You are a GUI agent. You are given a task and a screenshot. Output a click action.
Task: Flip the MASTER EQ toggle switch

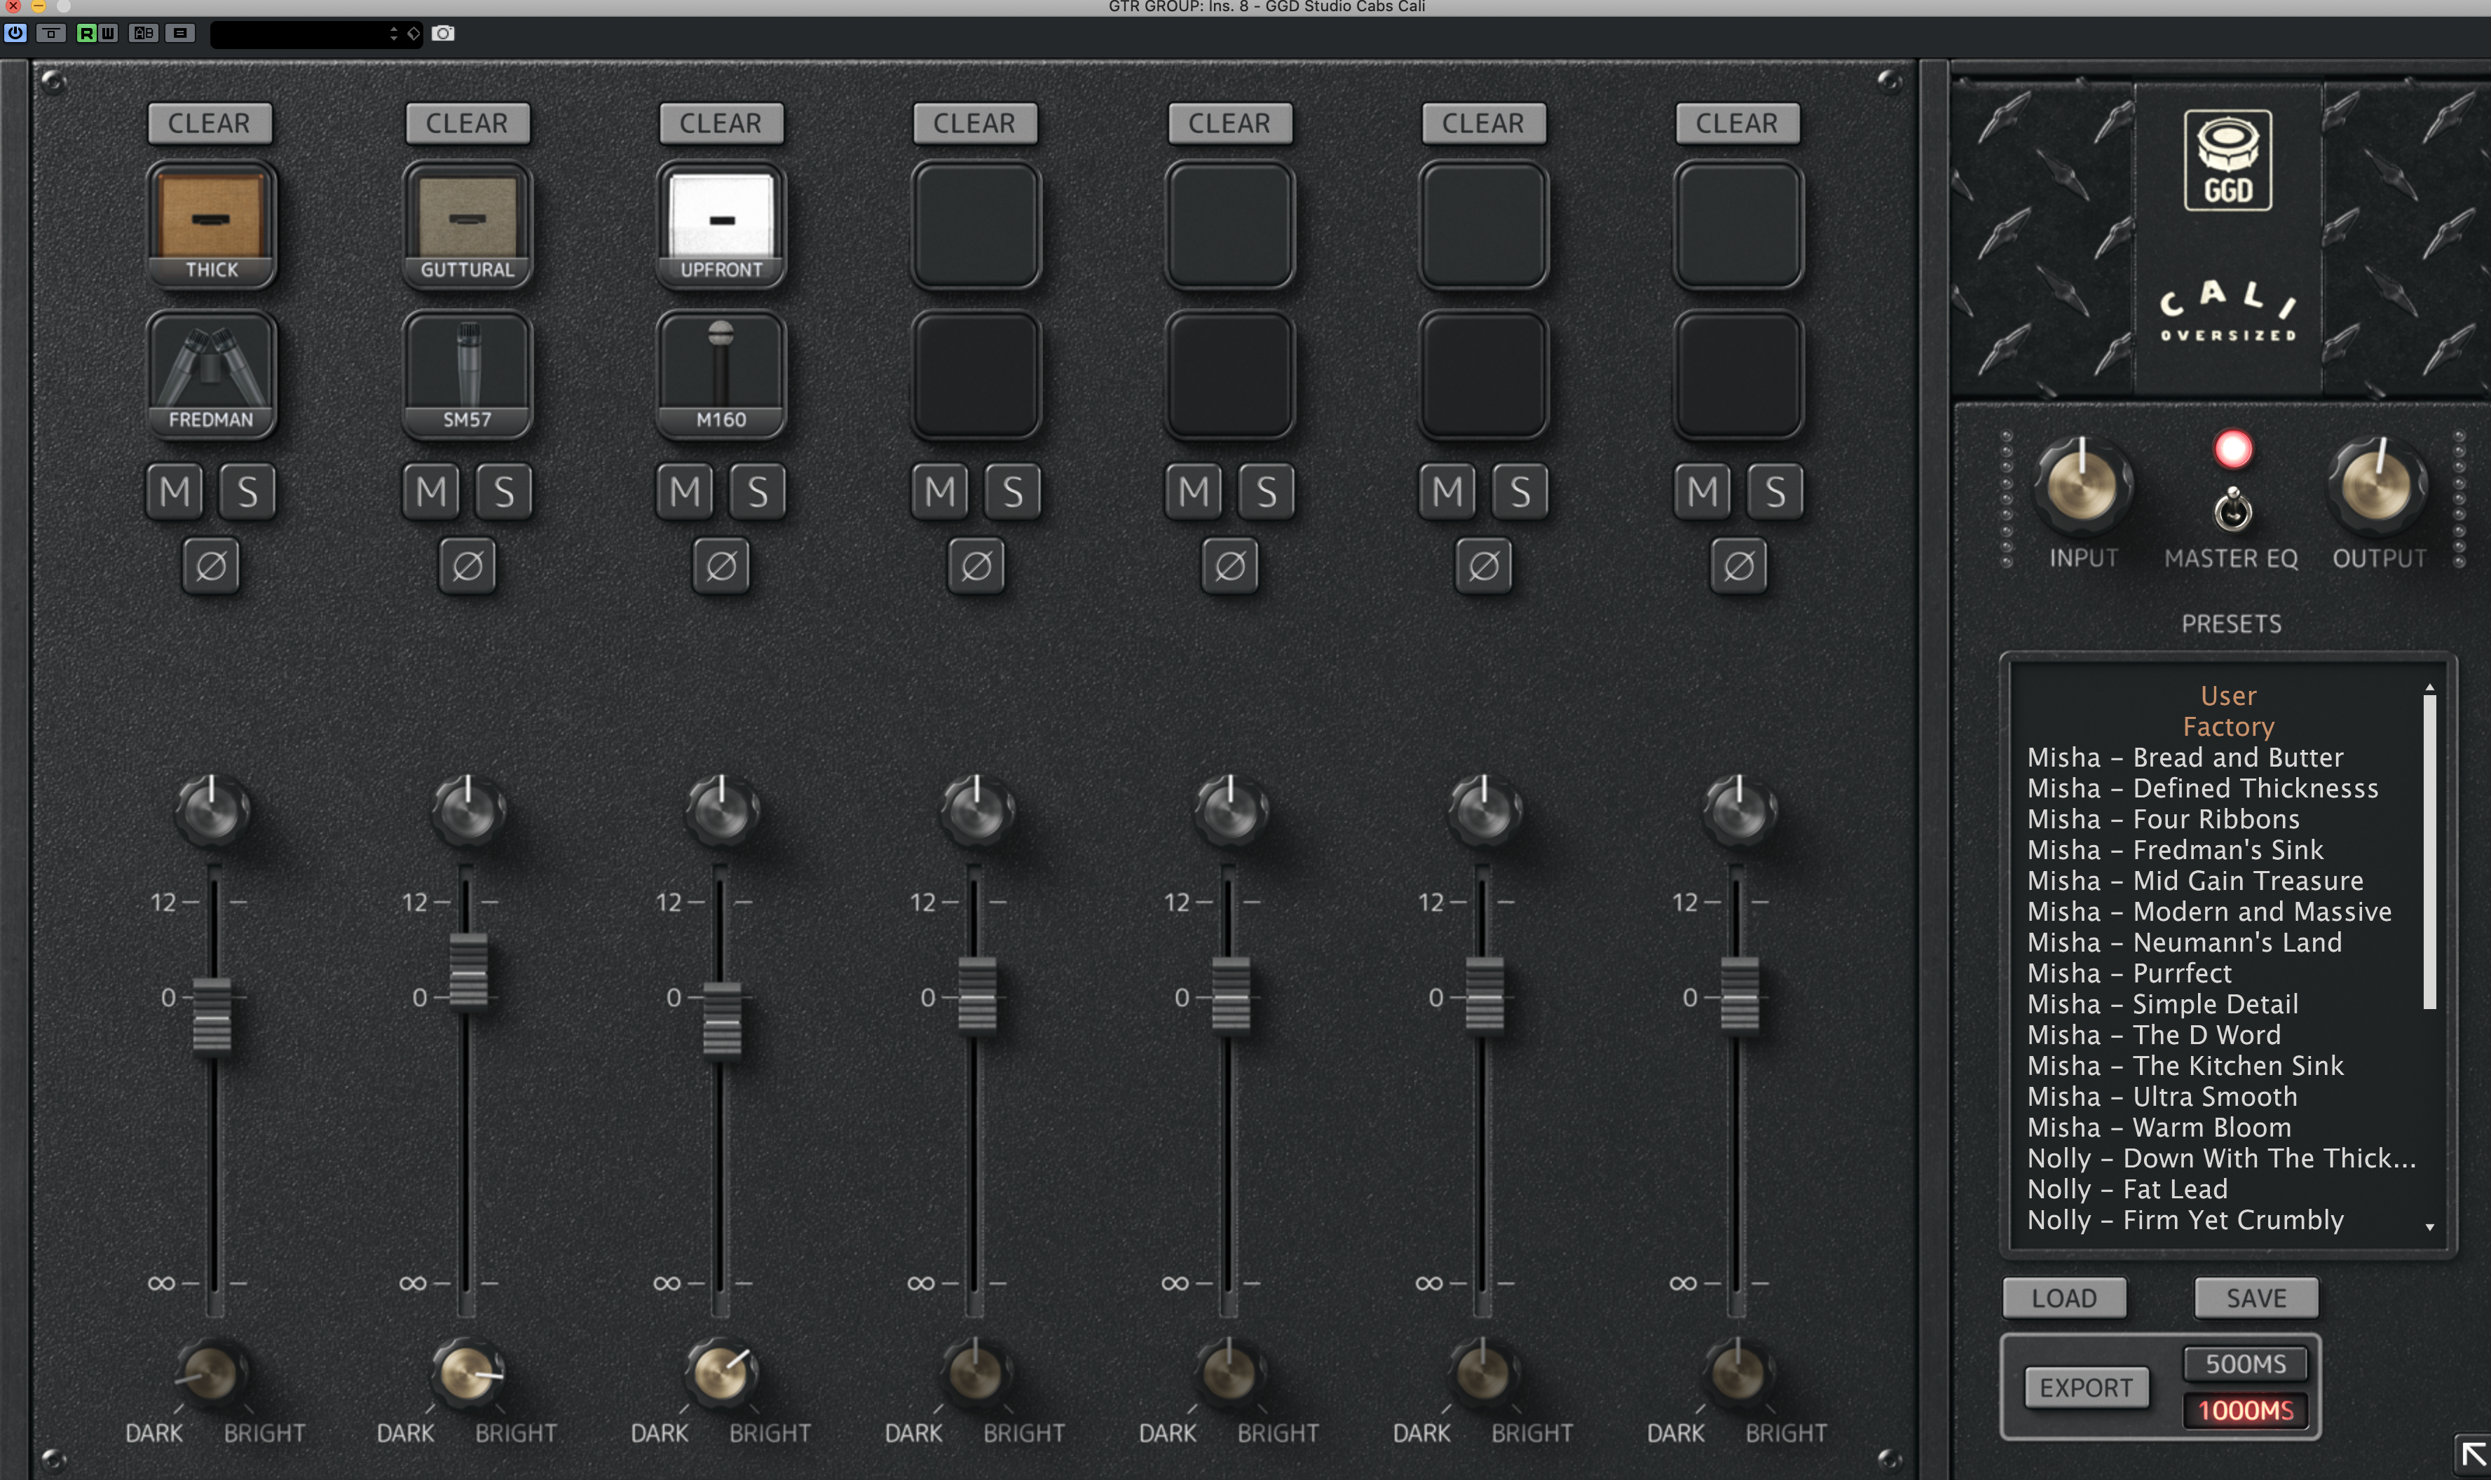2233,511
